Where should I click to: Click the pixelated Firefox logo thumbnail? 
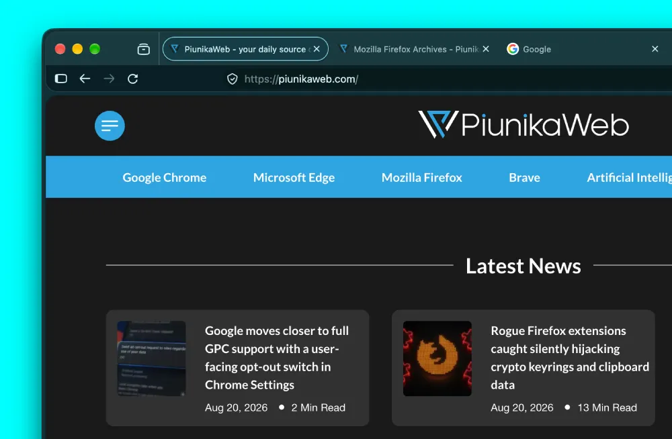(437, 358)
